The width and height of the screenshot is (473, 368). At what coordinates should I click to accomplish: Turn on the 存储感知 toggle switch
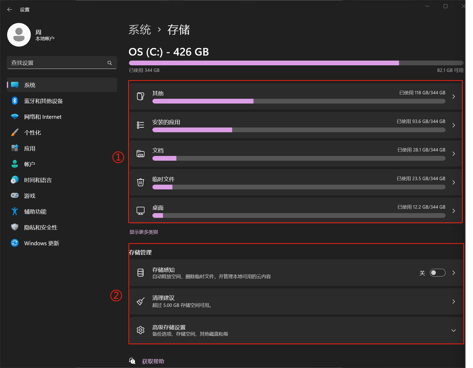tap(438, 273)
